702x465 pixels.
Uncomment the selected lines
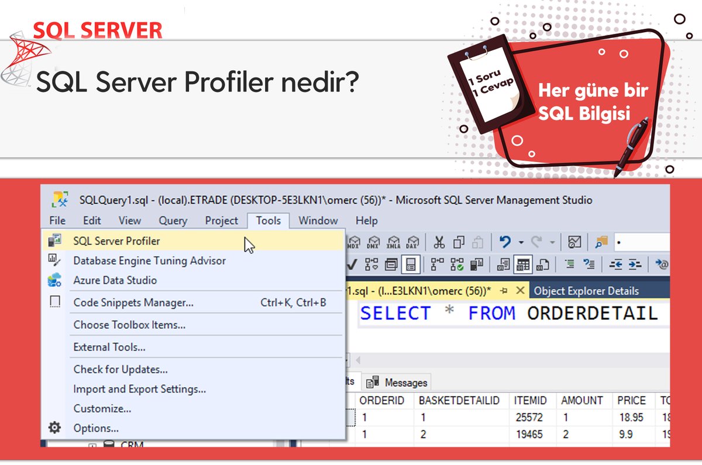tap(589, 265)
